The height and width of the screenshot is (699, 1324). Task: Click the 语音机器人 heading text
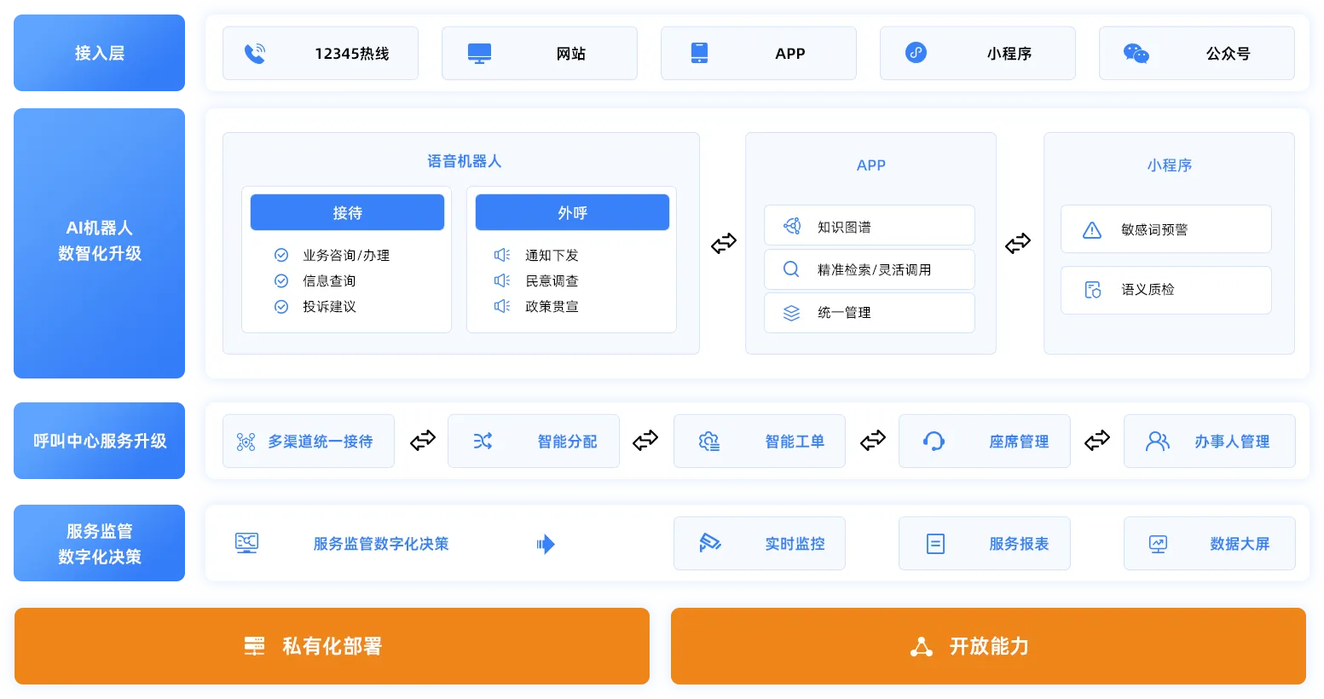click(x=464, y=161)
